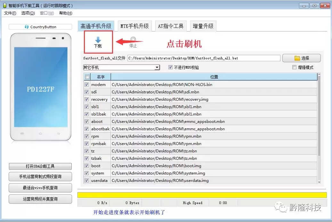Click the CountryButton refresh icon
Image resolution: width=332 pixels, height=222 pixels.
pos(27,27)
